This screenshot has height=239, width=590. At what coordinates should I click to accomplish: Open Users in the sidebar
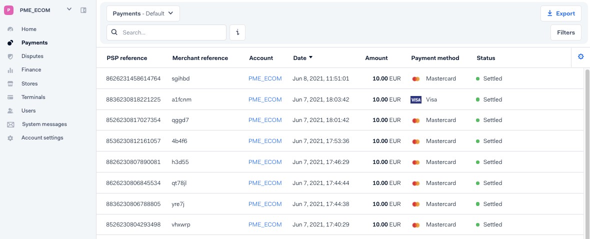click(x=28, y=110)
